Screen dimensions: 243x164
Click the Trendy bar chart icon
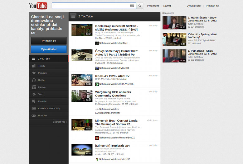click(34, 66)
